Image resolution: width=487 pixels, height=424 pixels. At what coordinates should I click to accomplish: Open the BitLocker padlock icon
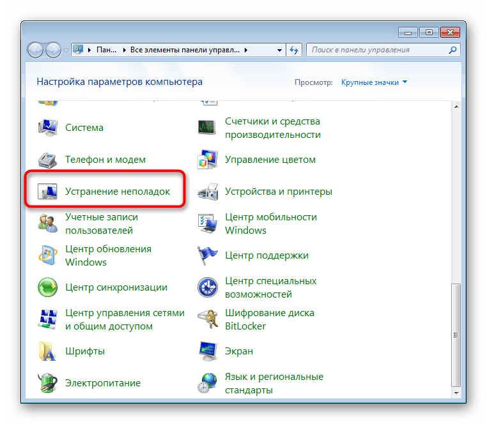click(x=208, y=319)
